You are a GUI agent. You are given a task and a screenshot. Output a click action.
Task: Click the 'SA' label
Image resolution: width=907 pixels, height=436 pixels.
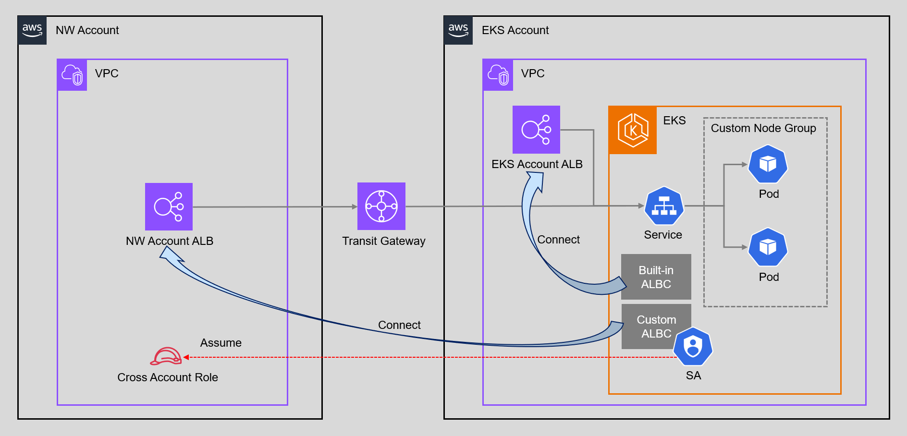693,375
